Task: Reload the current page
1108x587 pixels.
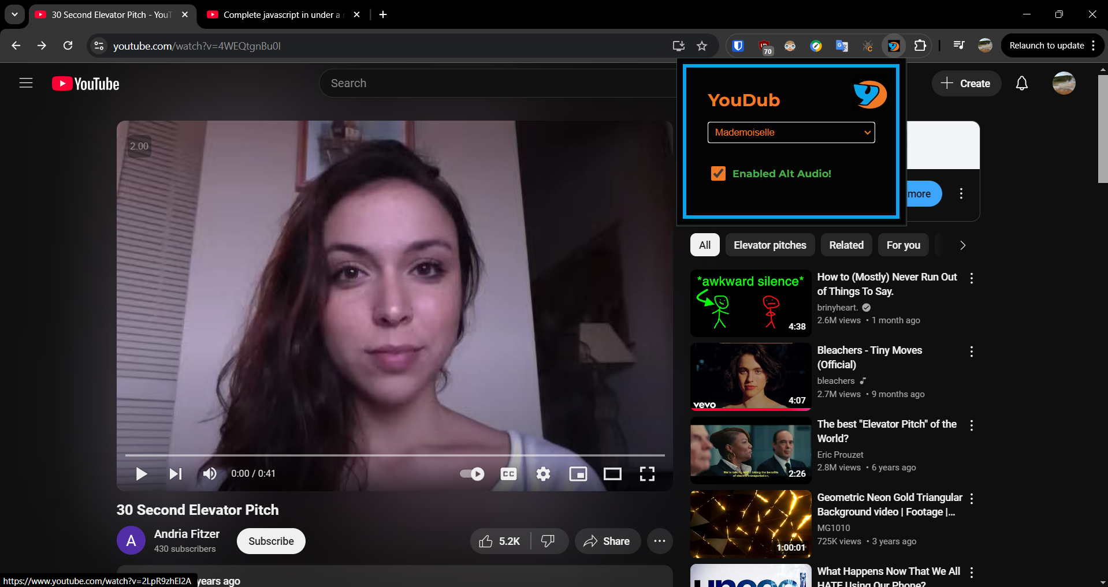Action: (68, 46)
